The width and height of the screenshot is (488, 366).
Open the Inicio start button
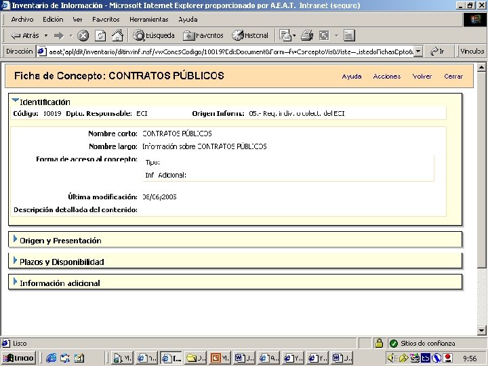coord(19,359)
